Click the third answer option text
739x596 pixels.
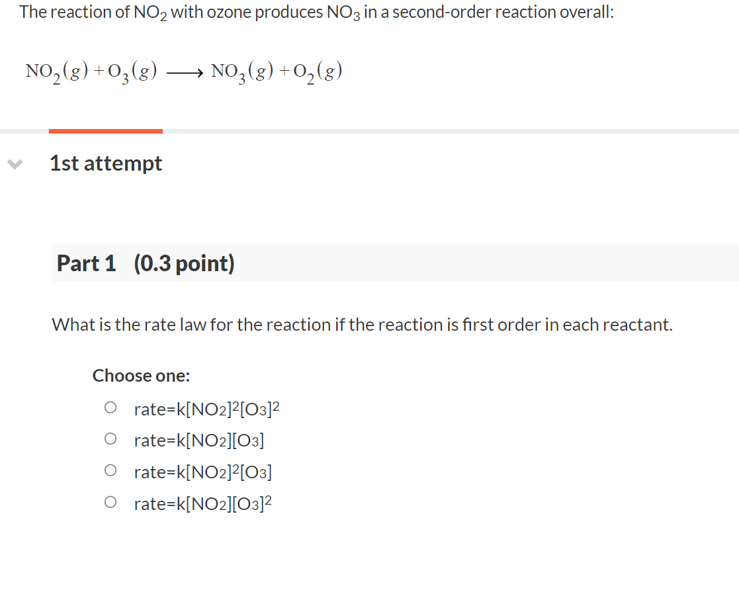tap(204, 472)
